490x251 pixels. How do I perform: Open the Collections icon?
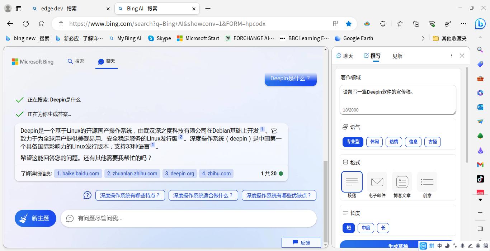point(416,24)
